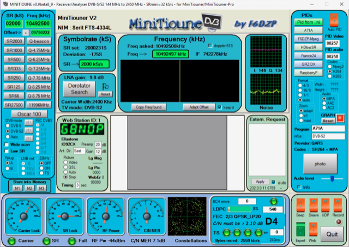Screen dimensions: 349x247
Task: Click the green Carrier status LED
Action: 11,241
